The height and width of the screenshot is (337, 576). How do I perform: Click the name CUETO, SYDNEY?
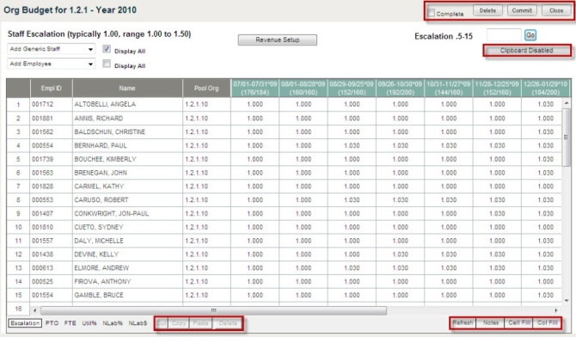coord(99,227)
